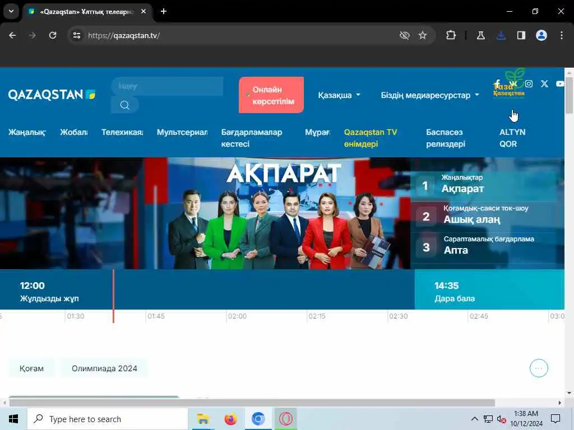This screenshot has height=430, width=574.
Task: Expand Біздің медиаресурстар dropdown
Action: 430,95
